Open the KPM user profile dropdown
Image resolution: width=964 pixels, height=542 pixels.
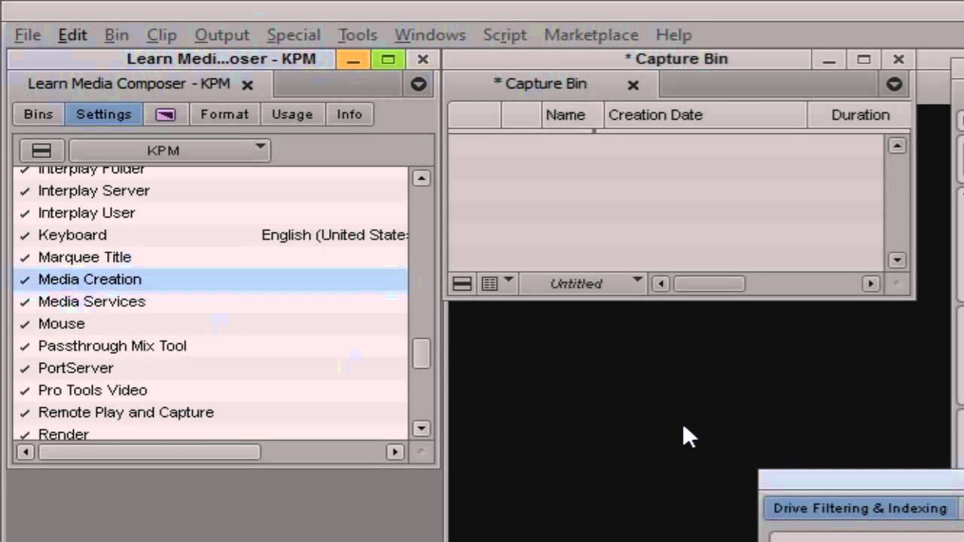click(169, 151)
